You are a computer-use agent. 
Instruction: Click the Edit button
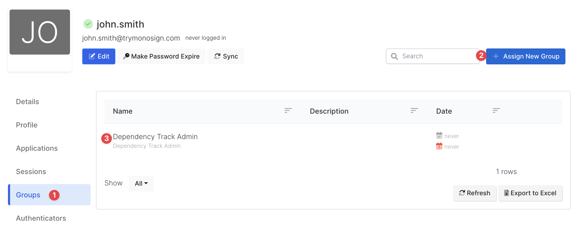pos(99,56)
